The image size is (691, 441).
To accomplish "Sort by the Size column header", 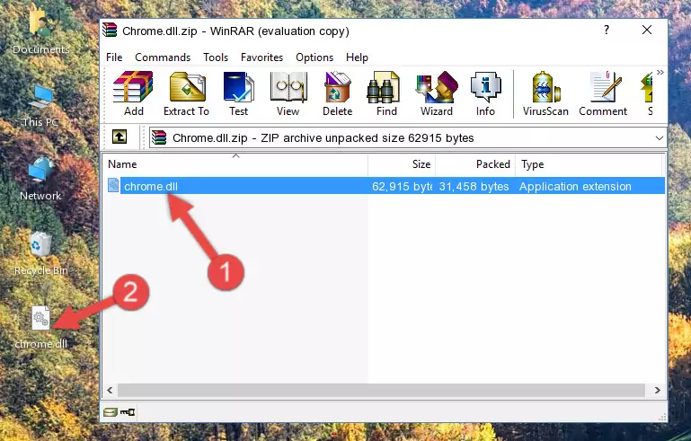I will [x=402, y=164].
